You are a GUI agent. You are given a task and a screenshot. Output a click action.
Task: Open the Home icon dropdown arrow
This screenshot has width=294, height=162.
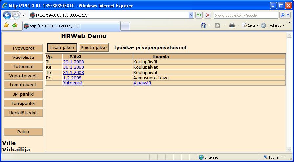[x=210, y=25]
